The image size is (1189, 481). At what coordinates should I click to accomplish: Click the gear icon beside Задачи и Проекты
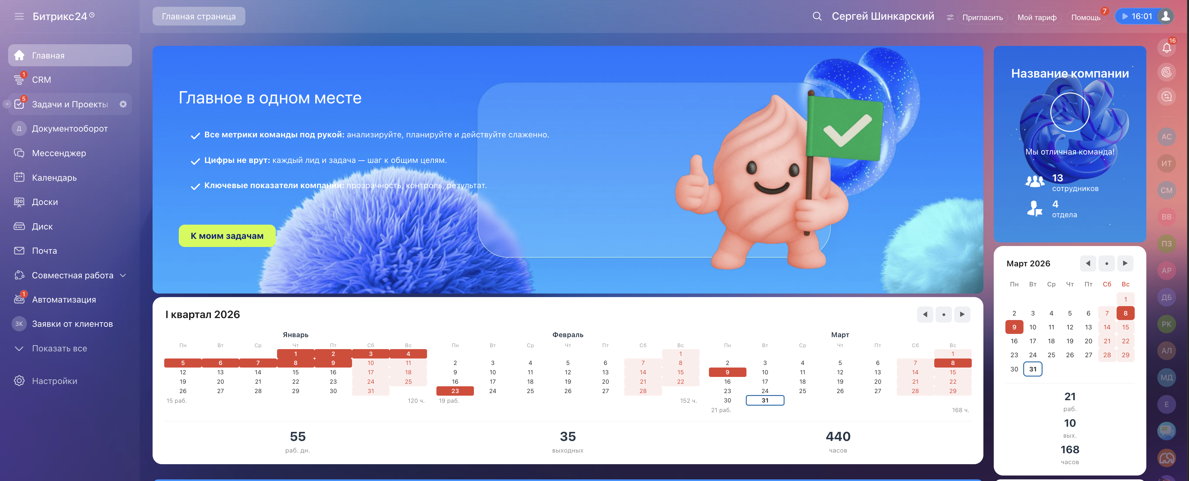point(123,104)
